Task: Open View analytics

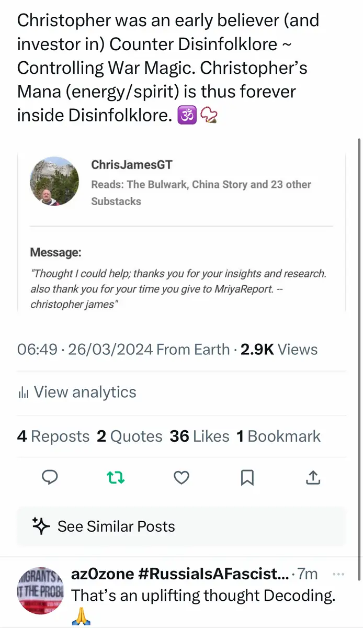Action: coord(85,392)
